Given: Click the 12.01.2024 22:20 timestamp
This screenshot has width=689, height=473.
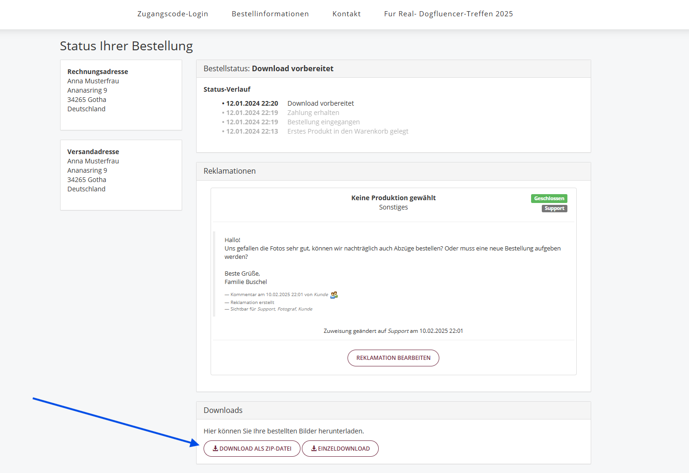Looking at the screenshot, I should pyautogui.click(x=252, y=103).
